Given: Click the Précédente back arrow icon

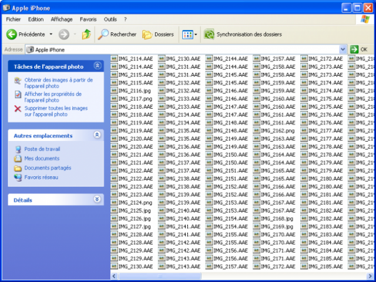Looking at the screenshot, I should [x=12, y=35].
